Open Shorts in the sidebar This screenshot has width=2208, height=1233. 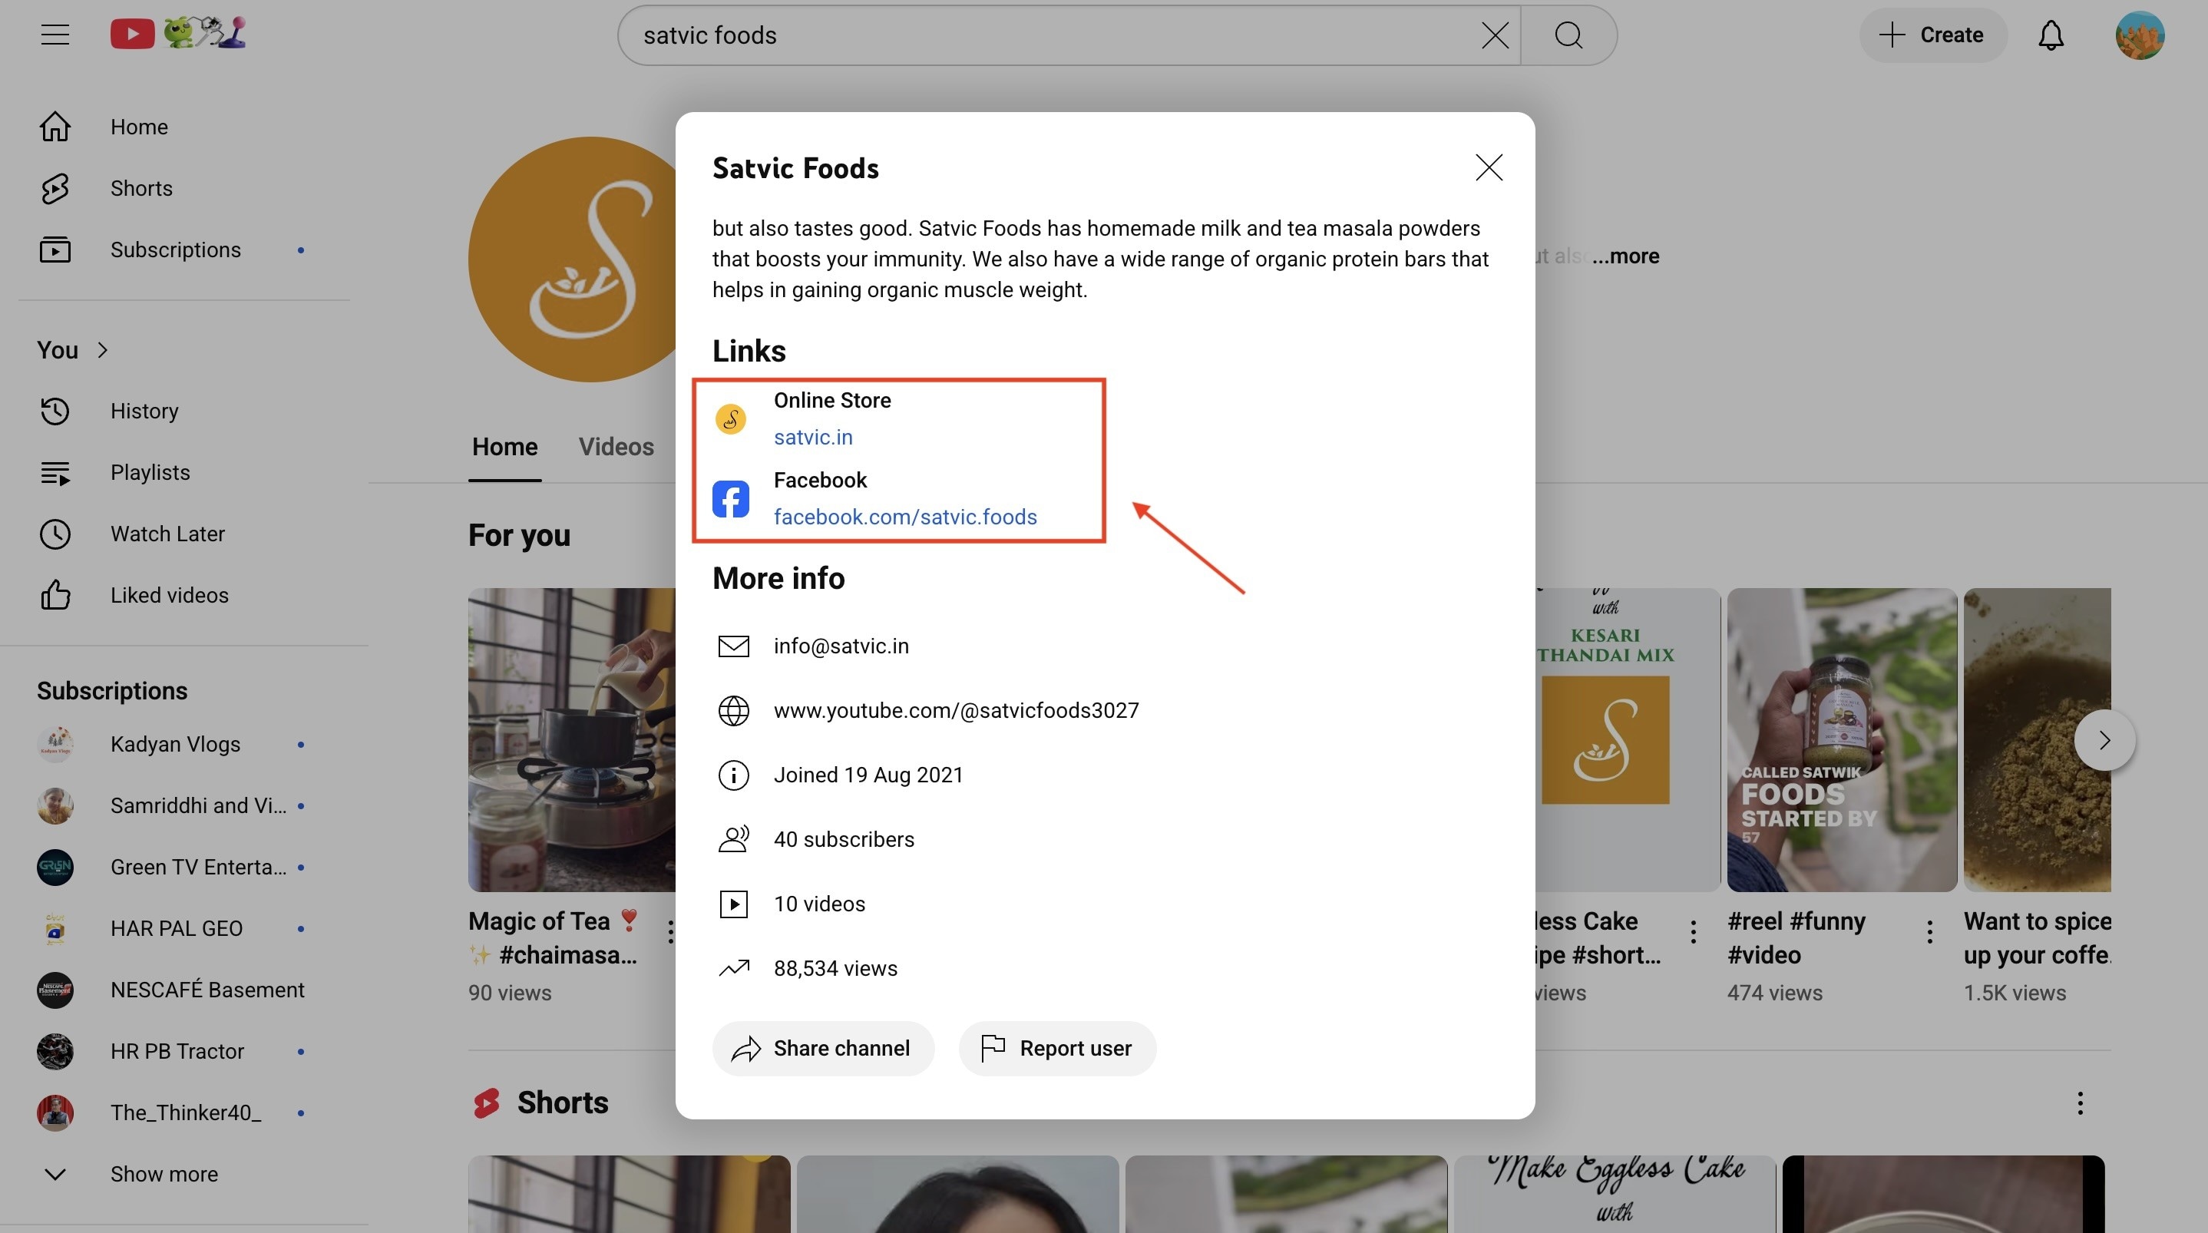(x=183, y=189)
